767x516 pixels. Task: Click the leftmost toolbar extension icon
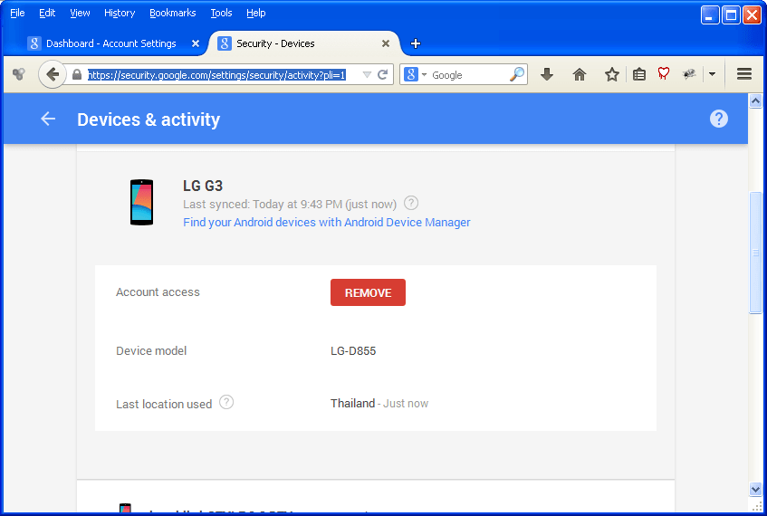(x=19, y=74)
